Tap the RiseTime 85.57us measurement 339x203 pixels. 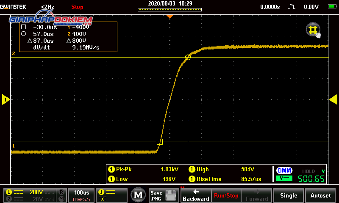[225, 179]
